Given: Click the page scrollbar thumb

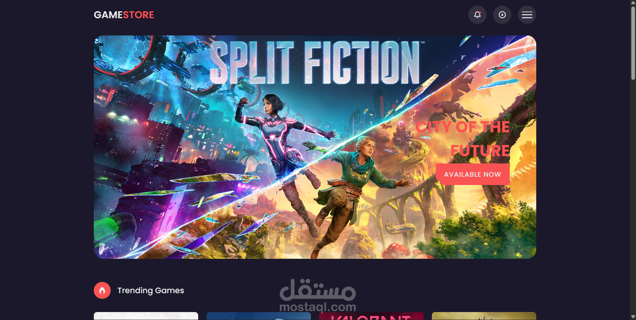Looking at the screenshot, I should (x=633, y=43).
